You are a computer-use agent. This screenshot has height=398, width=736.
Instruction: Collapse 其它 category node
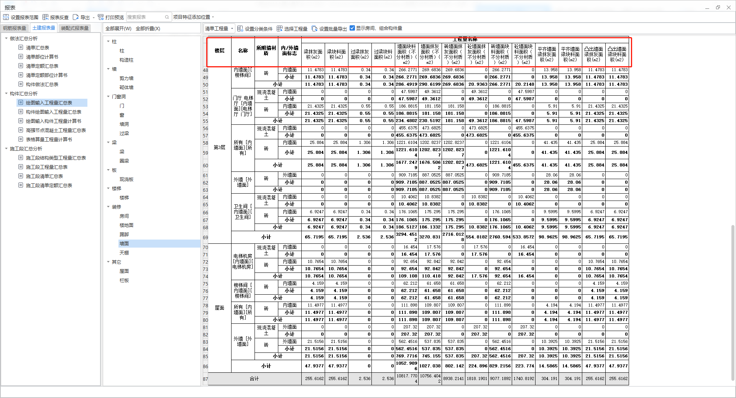coord(108,262)
